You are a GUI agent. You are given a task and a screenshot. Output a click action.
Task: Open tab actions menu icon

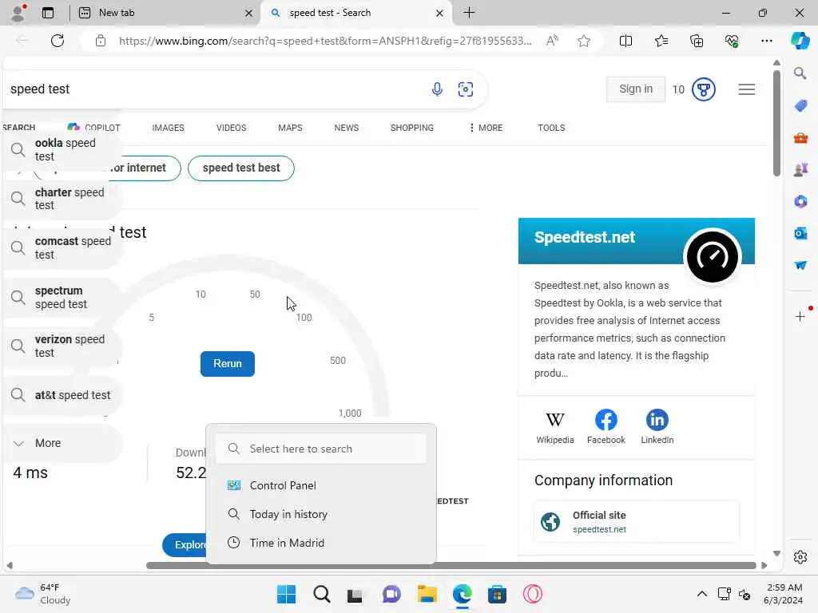point(48,13)
